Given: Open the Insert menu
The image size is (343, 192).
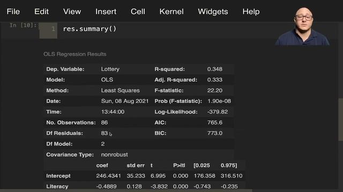Looking at the screenshot, I should 106,12.
